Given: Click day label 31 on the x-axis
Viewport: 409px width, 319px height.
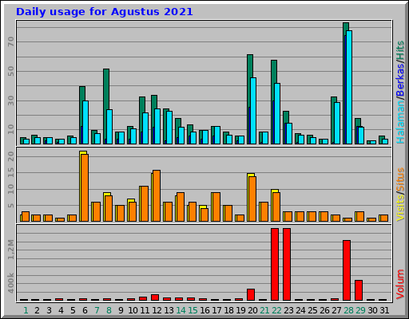Looking at the screenshot, I should tap(384, 310).
